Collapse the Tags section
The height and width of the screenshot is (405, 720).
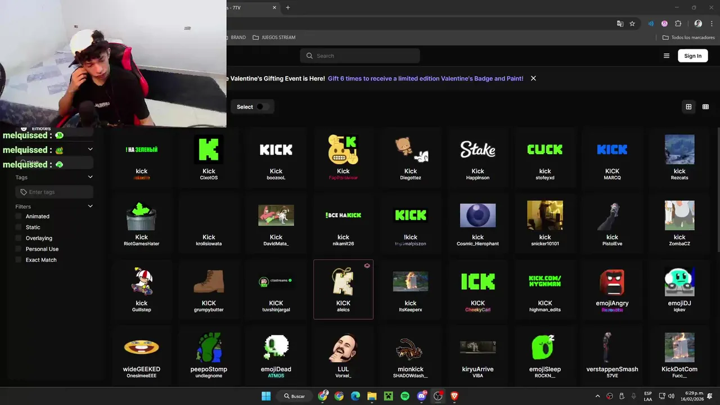point(90,177)
